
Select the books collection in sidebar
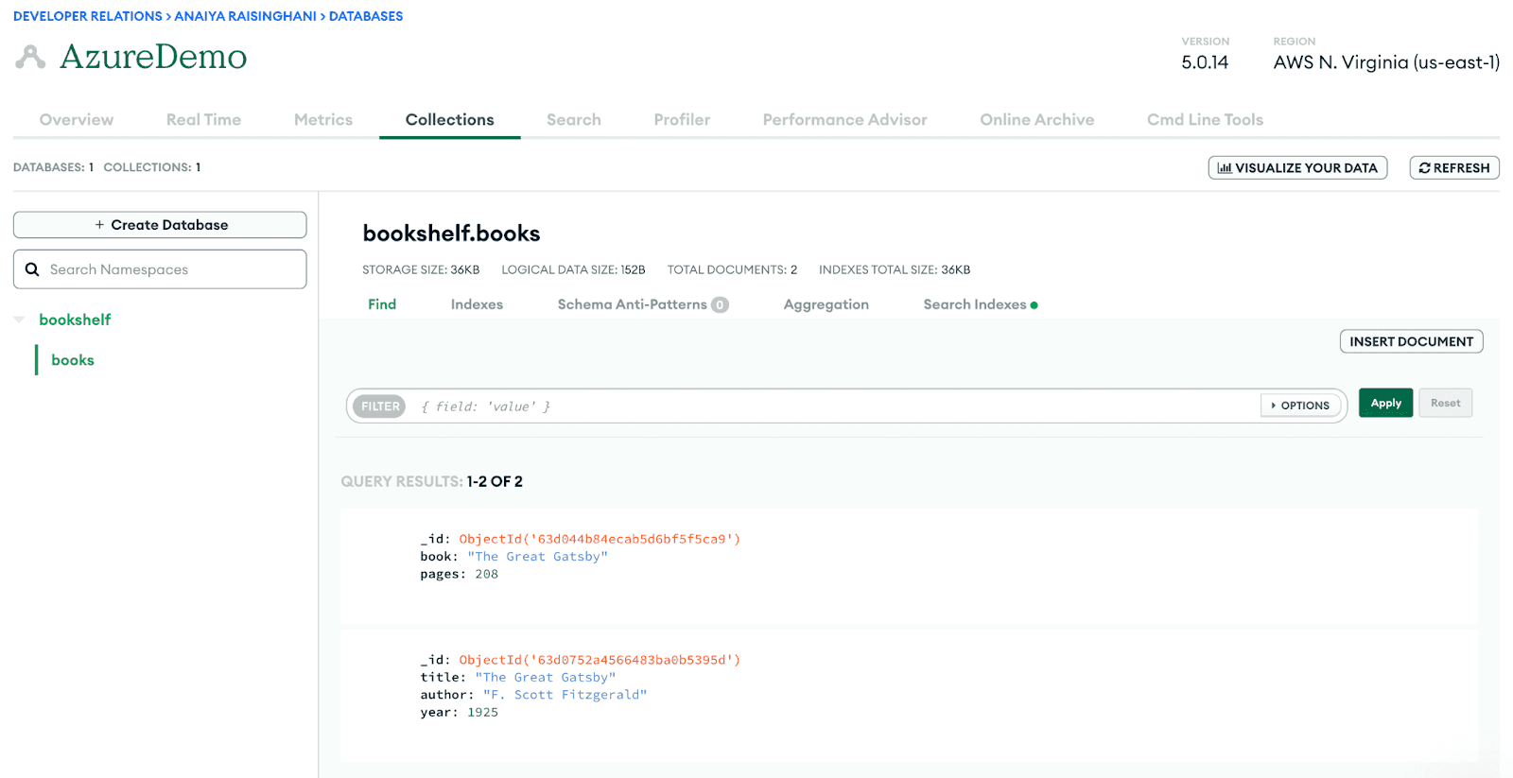[73, 360]
